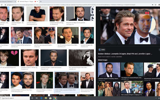Viewport: 160px width, 100px height.
Task: Click the lock icon in the address bar
Action: (5, 5)
